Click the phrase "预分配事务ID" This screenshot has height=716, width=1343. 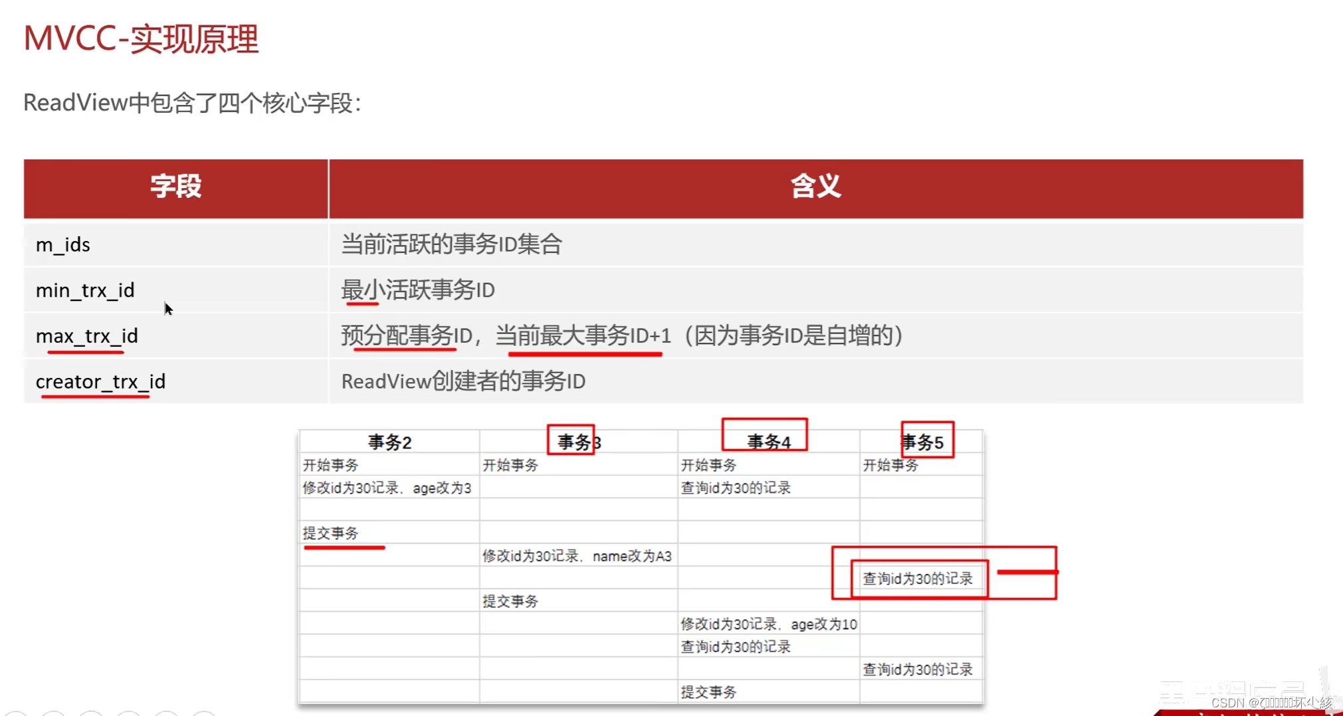(407, 335)
